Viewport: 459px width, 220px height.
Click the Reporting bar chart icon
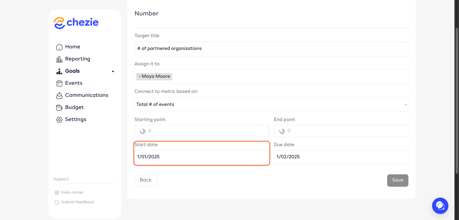tap(59, 59)
